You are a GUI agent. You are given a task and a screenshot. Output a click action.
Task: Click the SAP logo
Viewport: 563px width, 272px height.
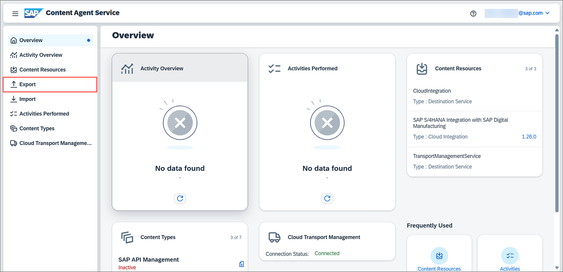[34, 13]
